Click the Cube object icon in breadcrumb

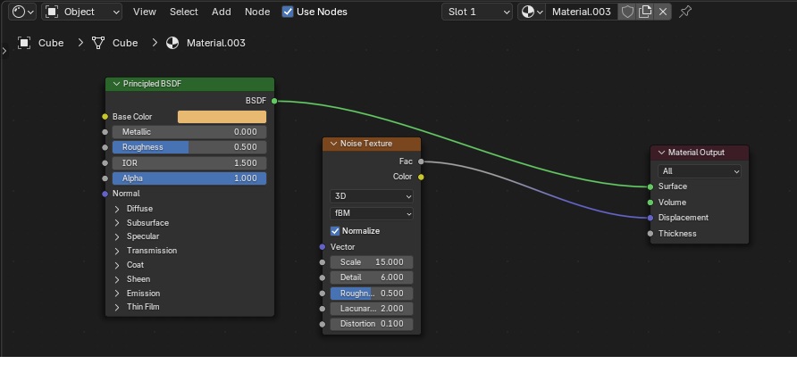pos(24,43)
